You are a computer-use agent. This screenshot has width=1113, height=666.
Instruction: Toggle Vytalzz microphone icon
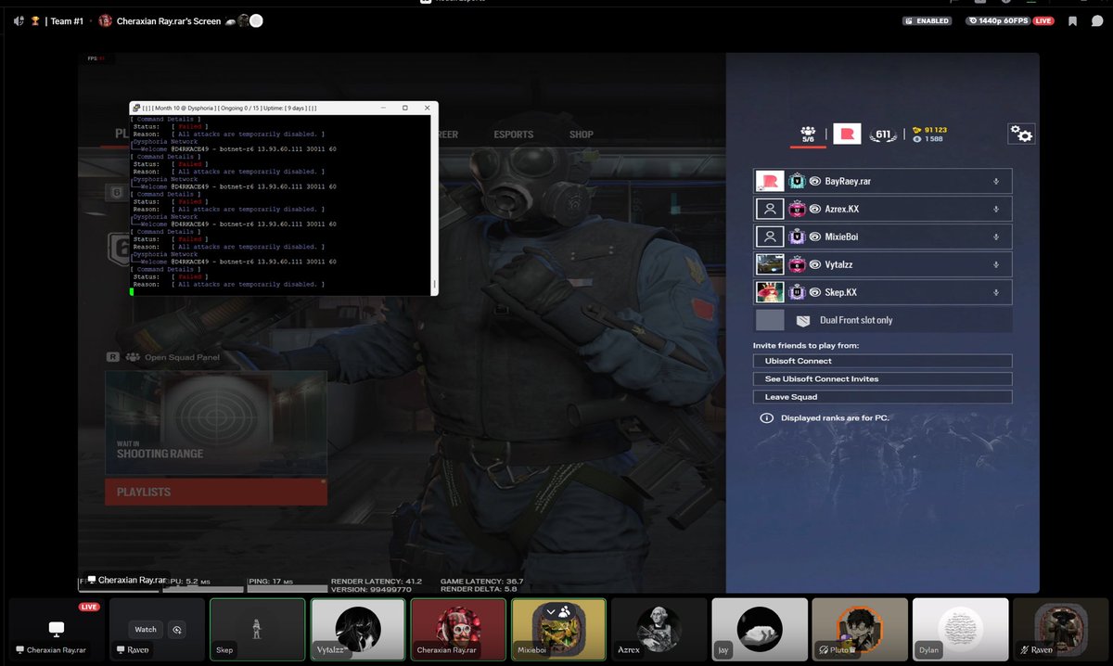[x=995, y=264]
